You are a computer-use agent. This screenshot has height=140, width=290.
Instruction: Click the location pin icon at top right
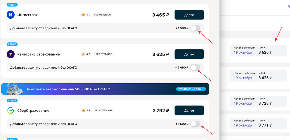pyautogui.click(x=289, y=7)
